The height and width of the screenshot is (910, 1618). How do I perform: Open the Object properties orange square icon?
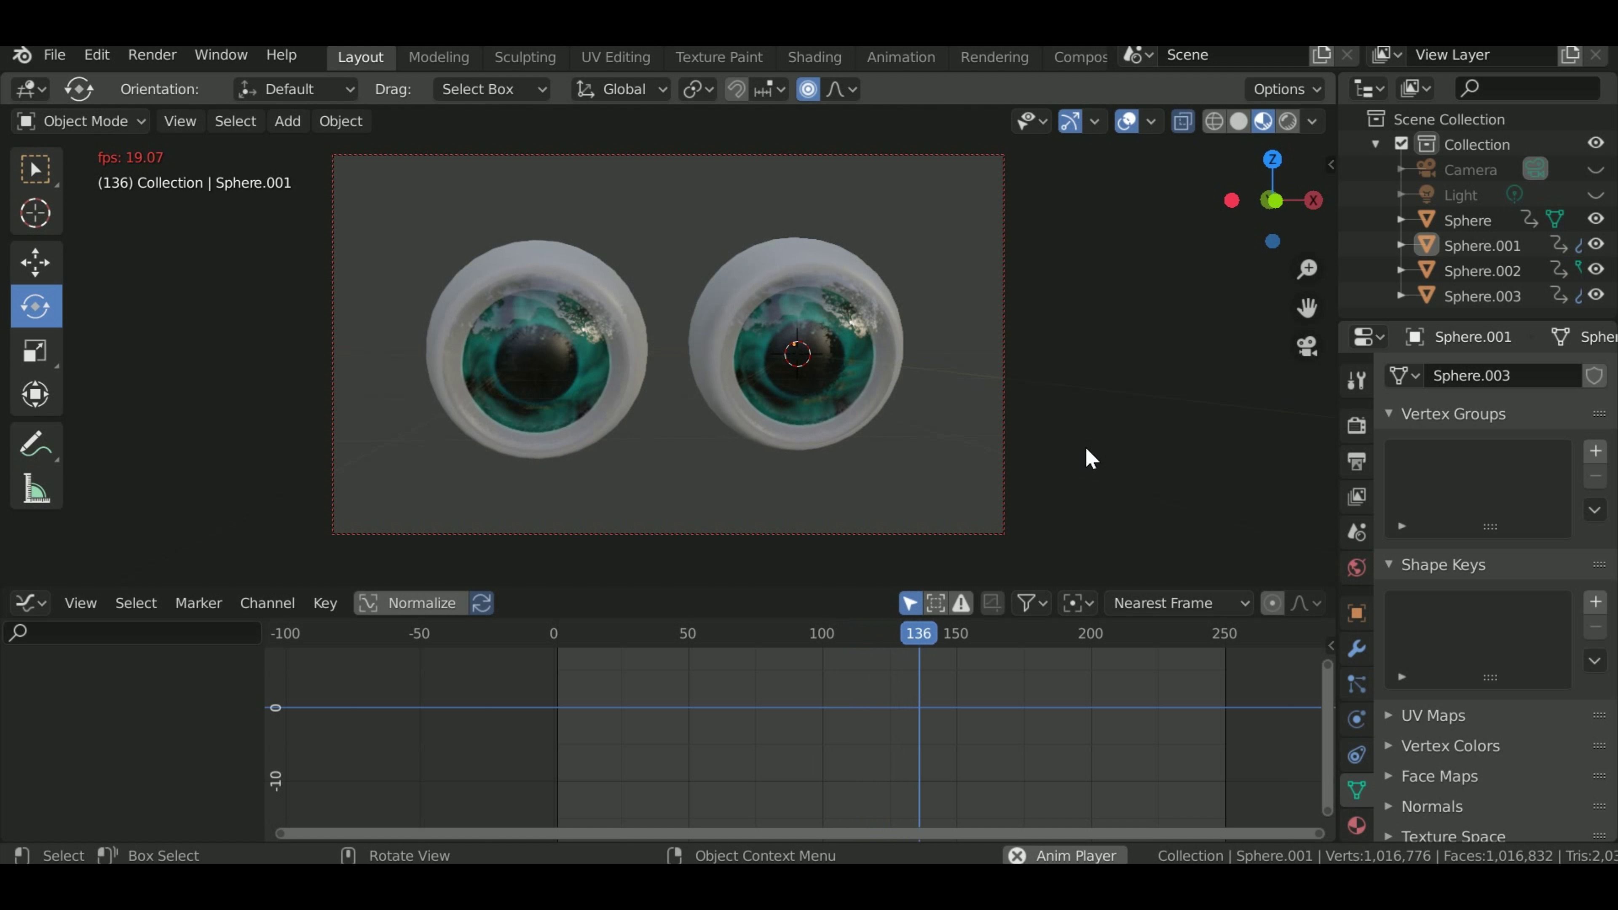pos(1357,613)
